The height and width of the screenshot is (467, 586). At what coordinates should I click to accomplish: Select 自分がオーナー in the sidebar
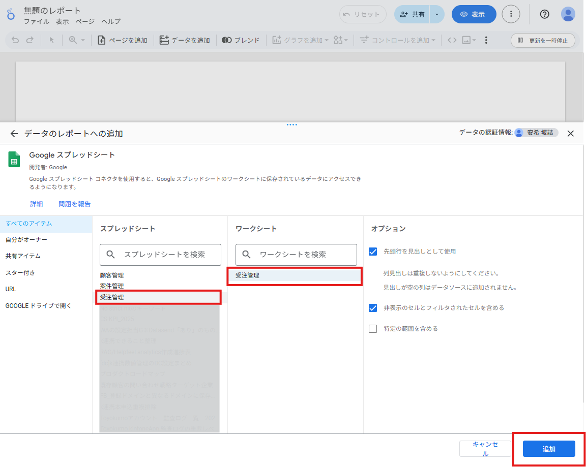click(x=26, y=239)
